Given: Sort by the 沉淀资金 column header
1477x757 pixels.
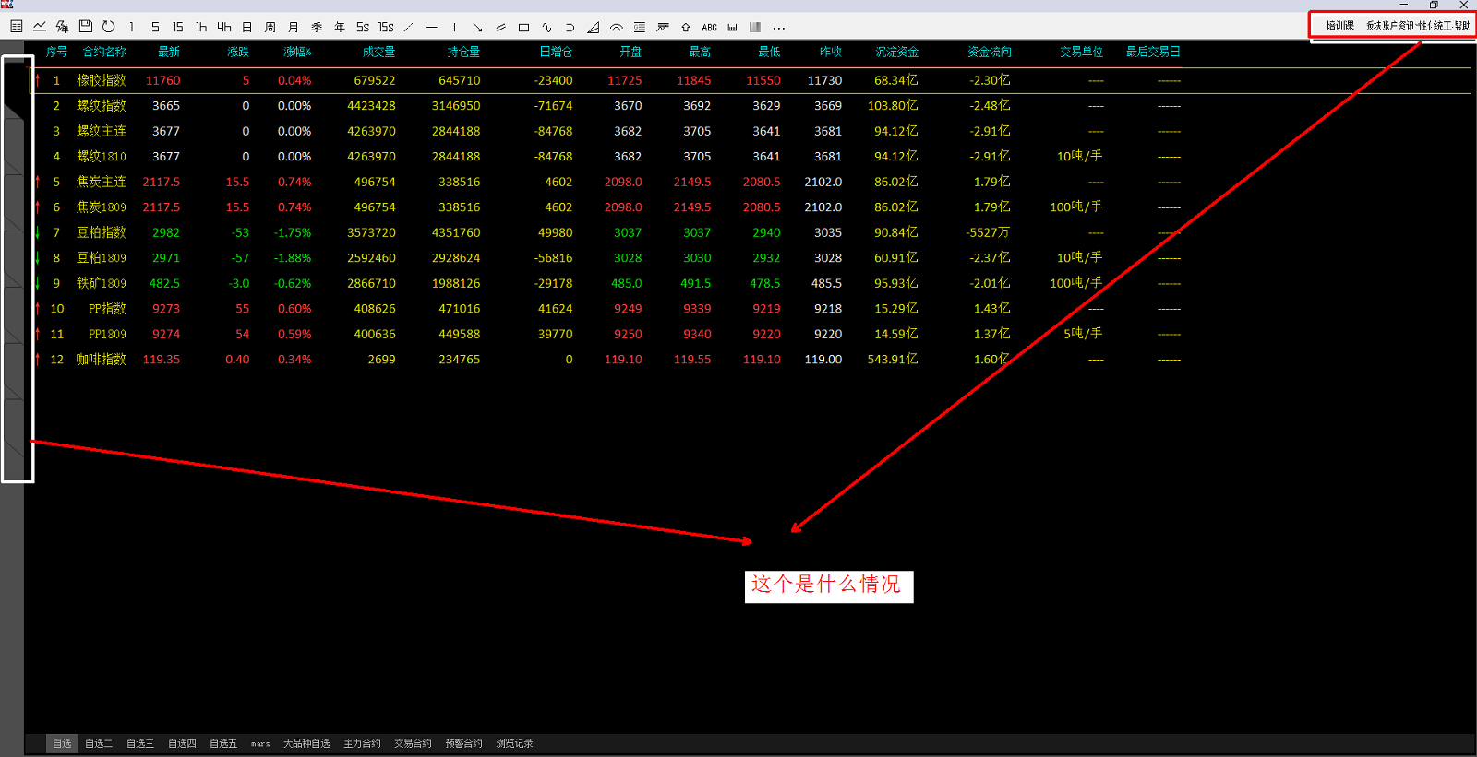Looking at the screenshot, I should pos(896,53).
